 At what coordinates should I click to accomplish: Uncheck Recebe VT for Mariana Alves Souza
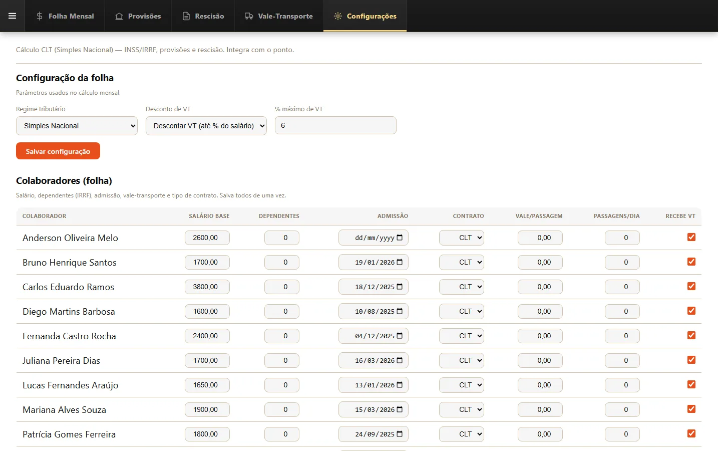coord(691,409)
